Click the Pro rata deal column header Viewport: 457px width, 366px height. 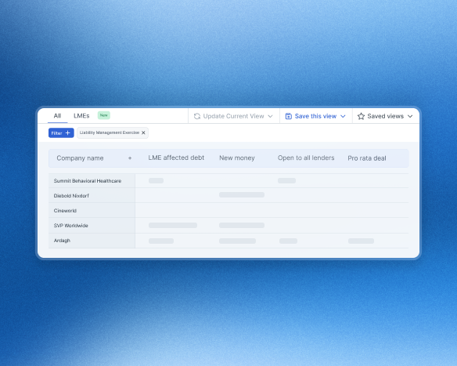point(367,158)
